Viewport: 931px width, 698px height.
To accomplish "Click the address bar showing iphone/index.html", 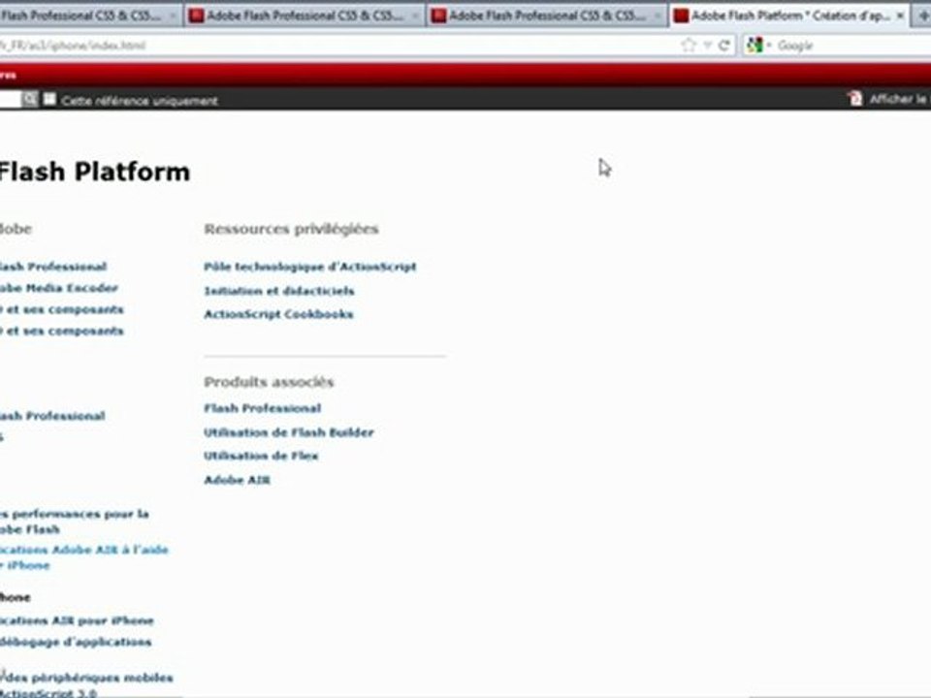I will (338, 46).
